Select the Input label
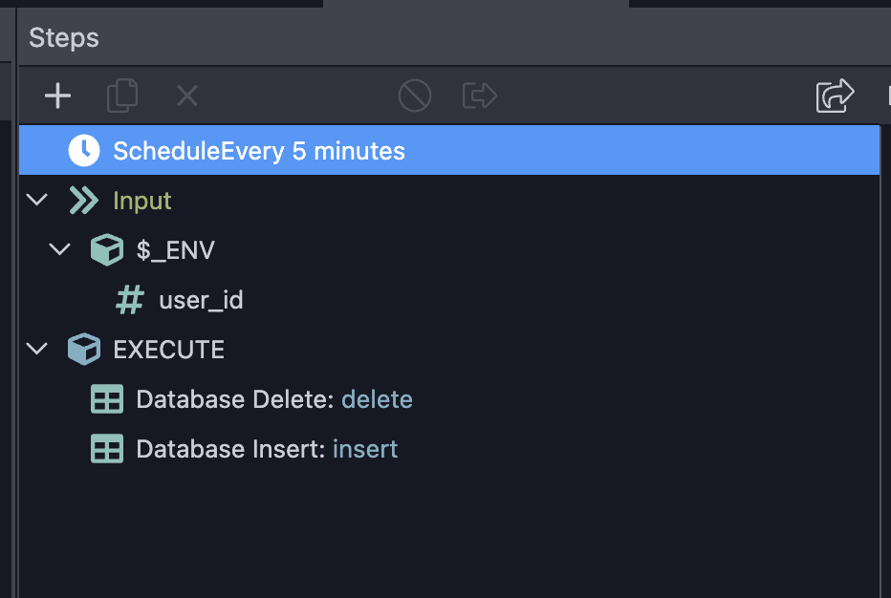891x598 pixels. 142,201
